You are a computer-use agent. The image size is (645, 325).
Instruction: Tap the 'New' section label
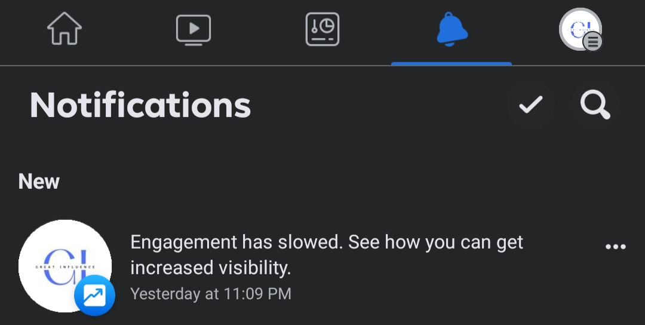coord(39,182)
